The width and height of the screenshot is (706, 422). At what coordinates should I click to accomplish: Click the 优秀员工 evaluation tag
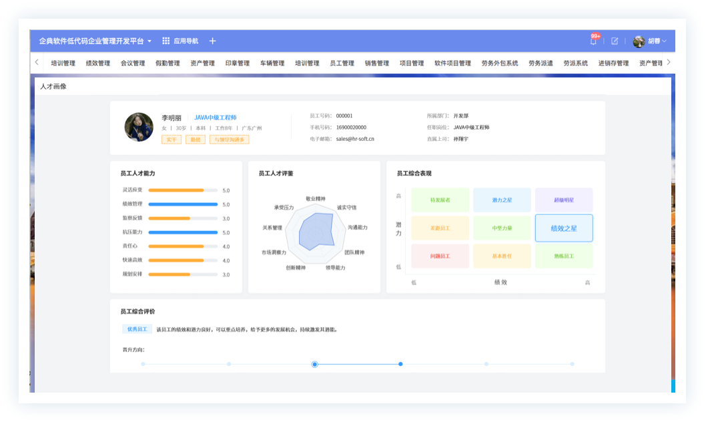[137, 329]
